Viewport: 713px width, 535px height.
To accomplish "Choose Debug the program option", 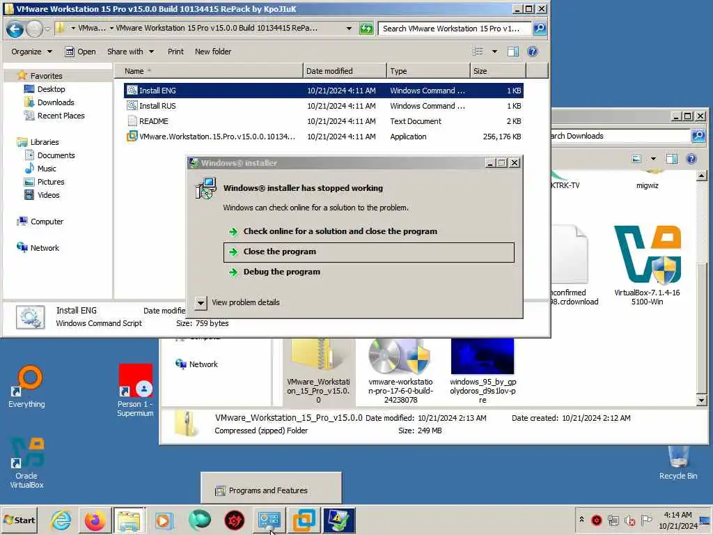I will tap(369, 272).
